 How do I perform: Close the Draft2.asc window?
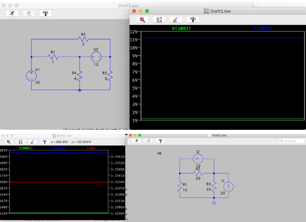click(x=130, y=135)
